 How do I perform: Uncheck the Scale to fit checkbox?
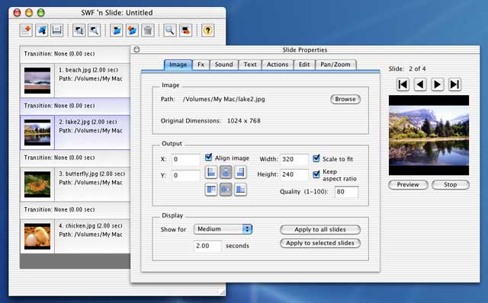316,158
